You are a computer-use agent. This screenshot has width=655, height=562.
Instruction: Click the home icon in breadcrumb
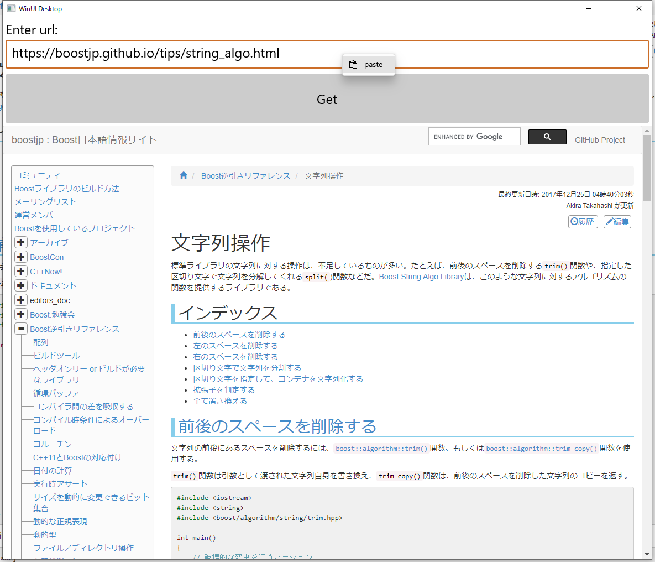184,176
